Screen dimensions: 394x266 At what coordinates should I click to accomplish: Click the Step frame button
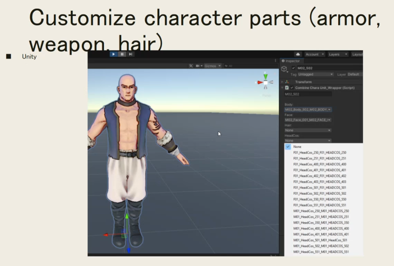click(x=130, y=54)
